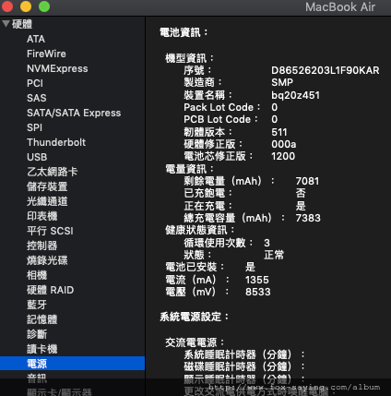
Task: Open the 儲存裝置 category
Action: (47, 186)
